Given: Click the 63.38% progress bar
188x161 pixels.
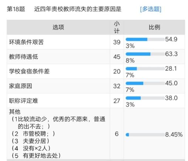Looking at the screenshot, I should click(x=145, y=54).
